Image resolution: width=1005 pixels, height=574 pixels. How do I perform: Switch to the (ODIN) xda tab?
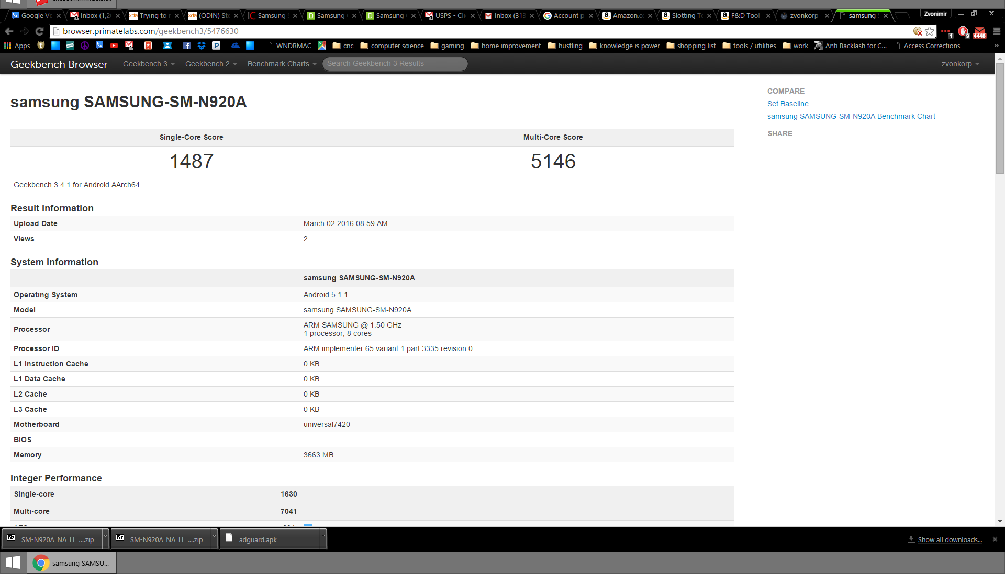click(x=213, y=16)
